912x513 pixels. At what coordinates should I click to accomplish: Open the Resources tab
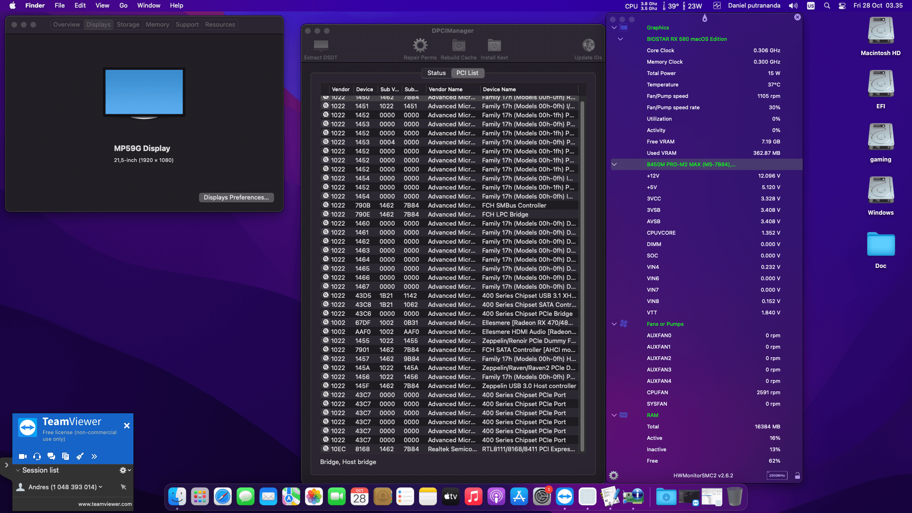[x=220, y=25]
